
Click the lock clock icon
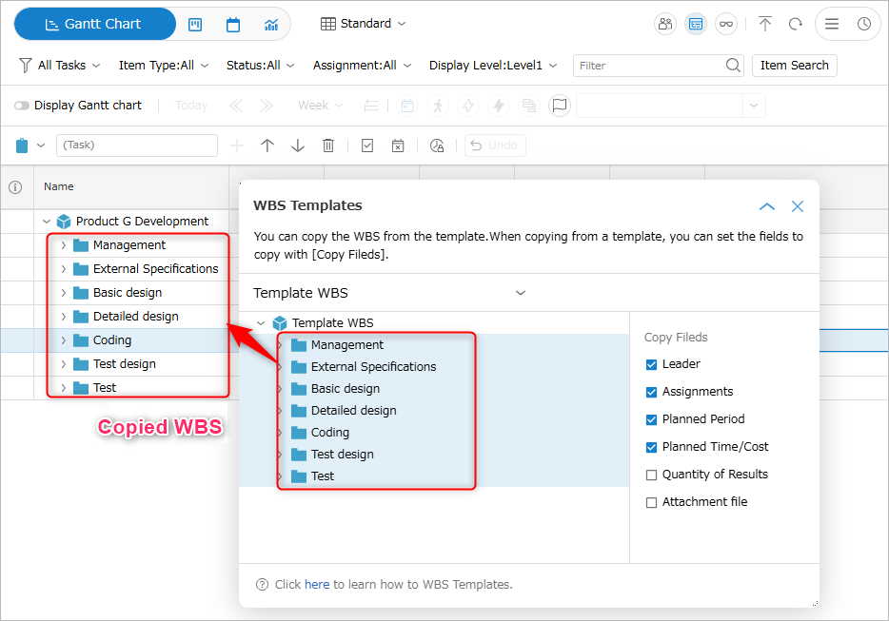437,146
